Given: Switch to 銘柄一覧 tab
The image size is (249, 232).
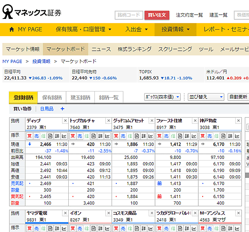Looking at the screenshot, I should pyautogui.click(x=109, y=97).
